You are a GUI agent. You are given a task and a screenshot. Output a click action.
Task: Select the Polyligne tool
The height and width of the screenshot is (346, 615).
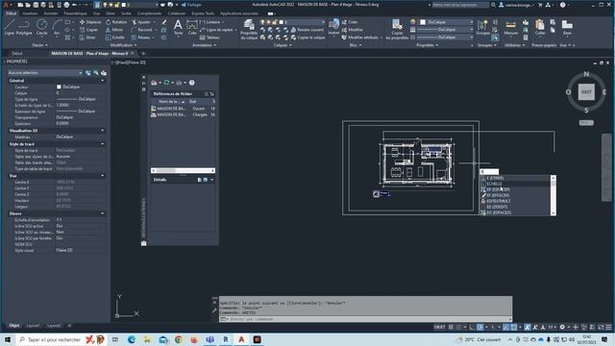[24, 28]
